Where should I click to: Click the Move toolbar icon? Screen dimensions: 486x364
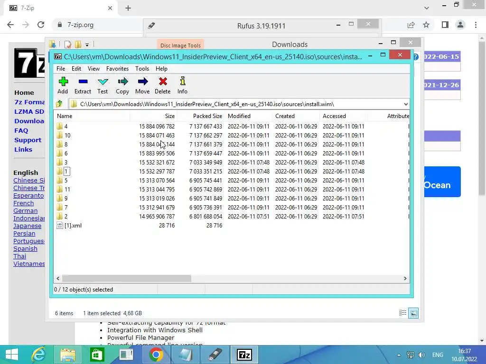coord(142,85)
